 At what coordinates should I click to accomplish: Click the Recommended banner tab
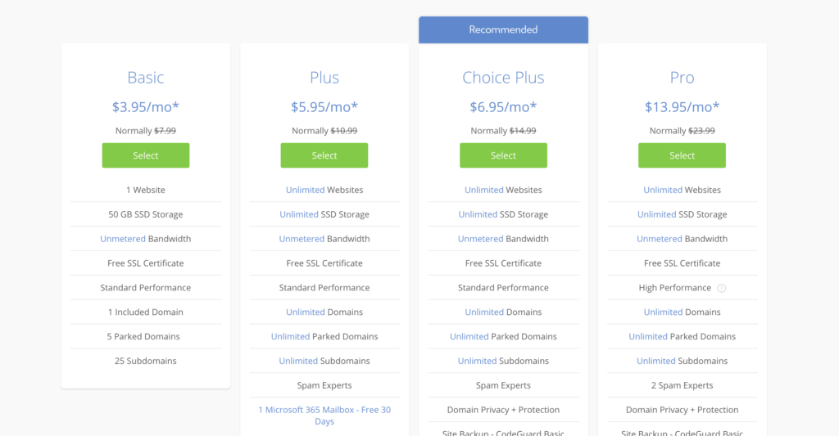pyautogui.click(x=503, y=29)
